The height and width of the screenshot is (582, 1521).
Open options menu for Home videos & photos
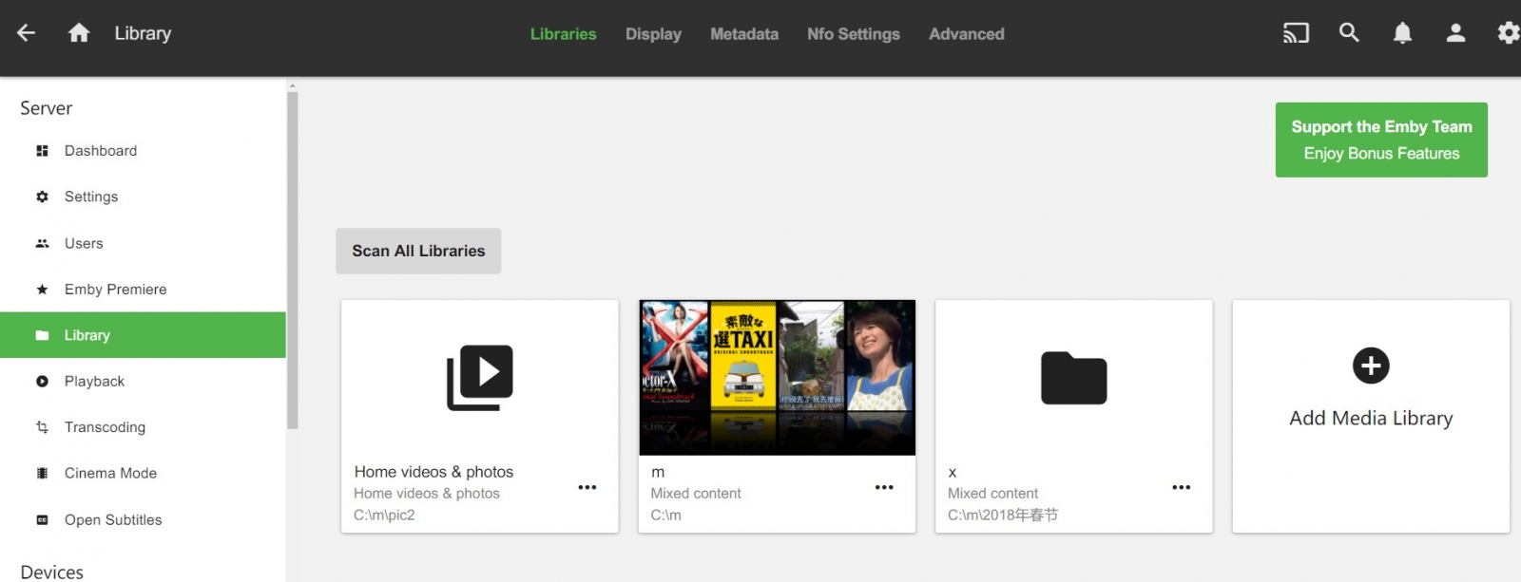click(x=587, y=487)
